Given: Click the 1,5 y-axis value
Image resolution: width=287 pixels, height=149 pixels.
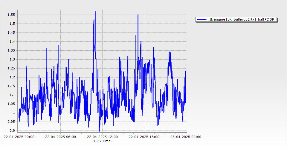Looking at the screenshot, I should [12, 24].
